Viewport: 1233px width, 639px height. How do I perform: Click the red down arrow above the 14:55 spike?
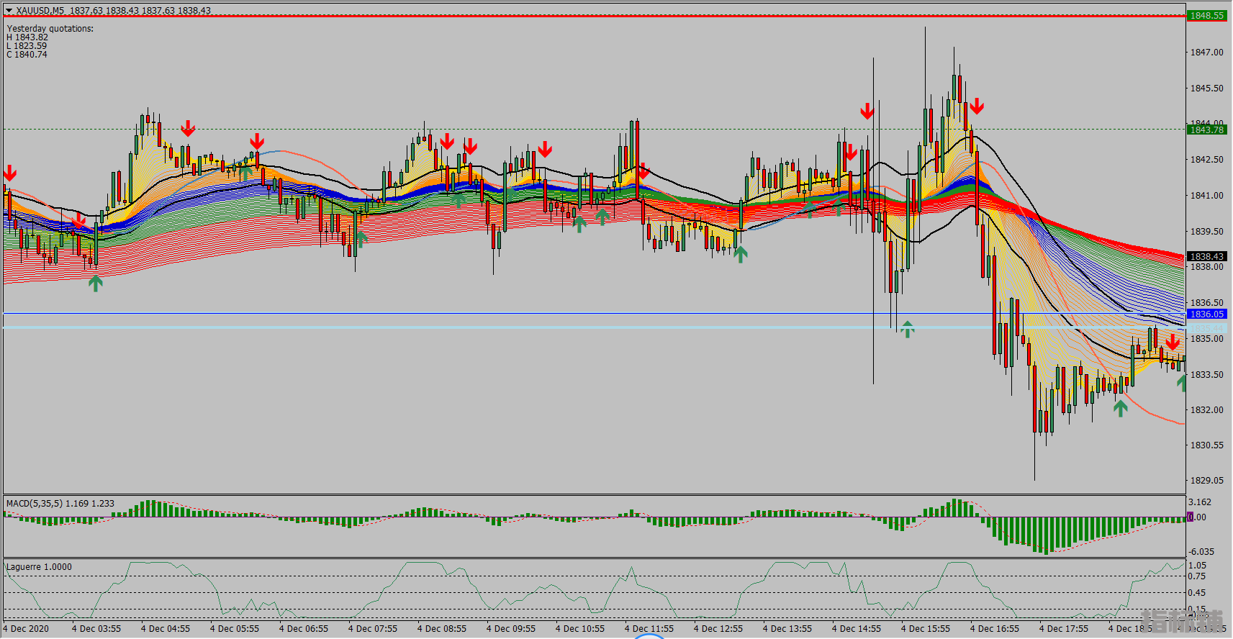867,111
